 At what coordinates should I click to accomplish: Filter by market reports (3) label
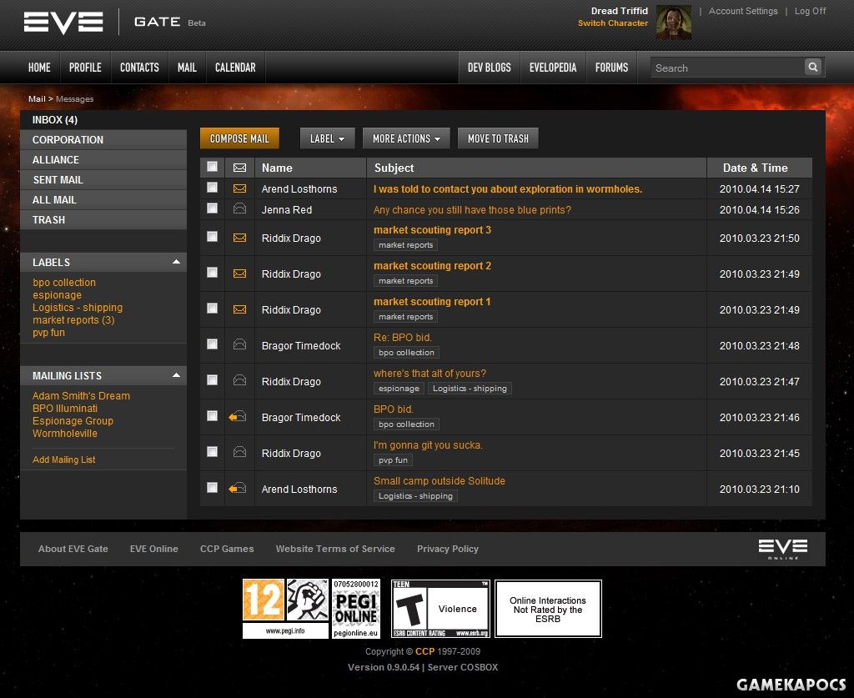[x=73, y=320]
